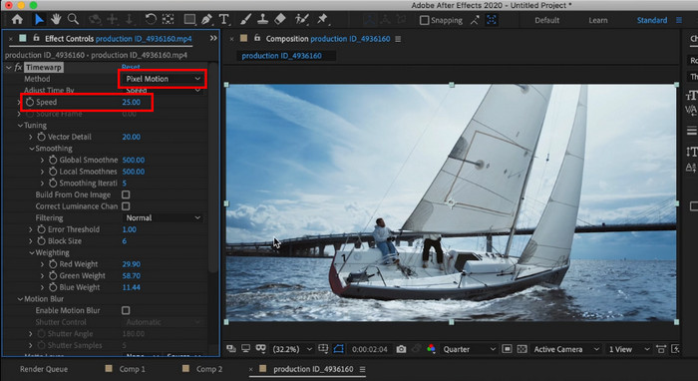Select the Selection arrow tool
This screenshot has height=381, width=698.
pos(39,20)
